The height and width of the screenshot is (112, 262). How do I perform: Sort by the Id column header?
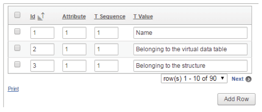[x=33, y=16]
